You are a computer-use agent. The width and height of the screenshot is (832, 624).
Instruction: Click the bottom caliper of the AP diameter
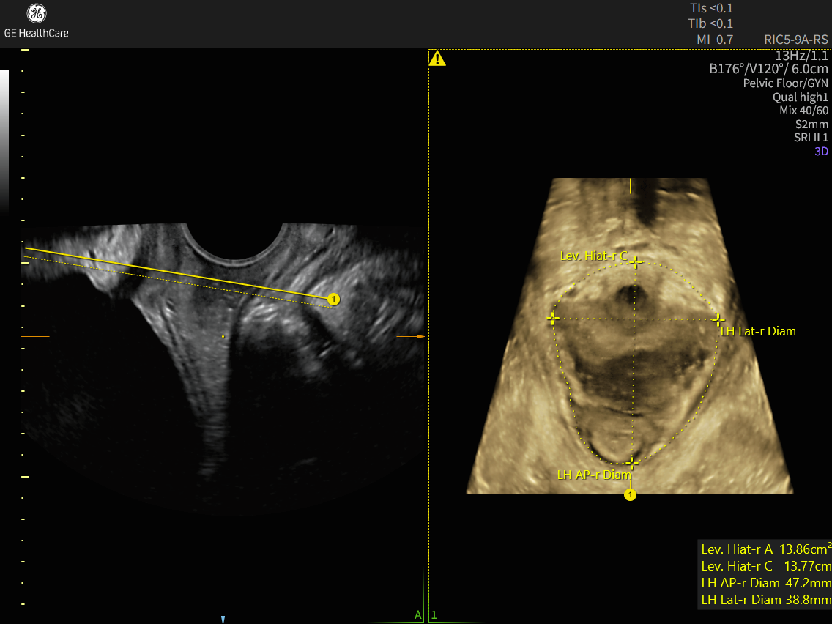pyautogui.click(x=632, y=462)
